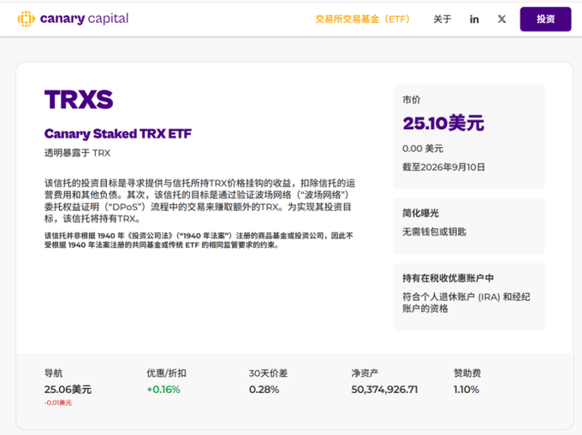Click the 导航 stat label

(53, 373)
